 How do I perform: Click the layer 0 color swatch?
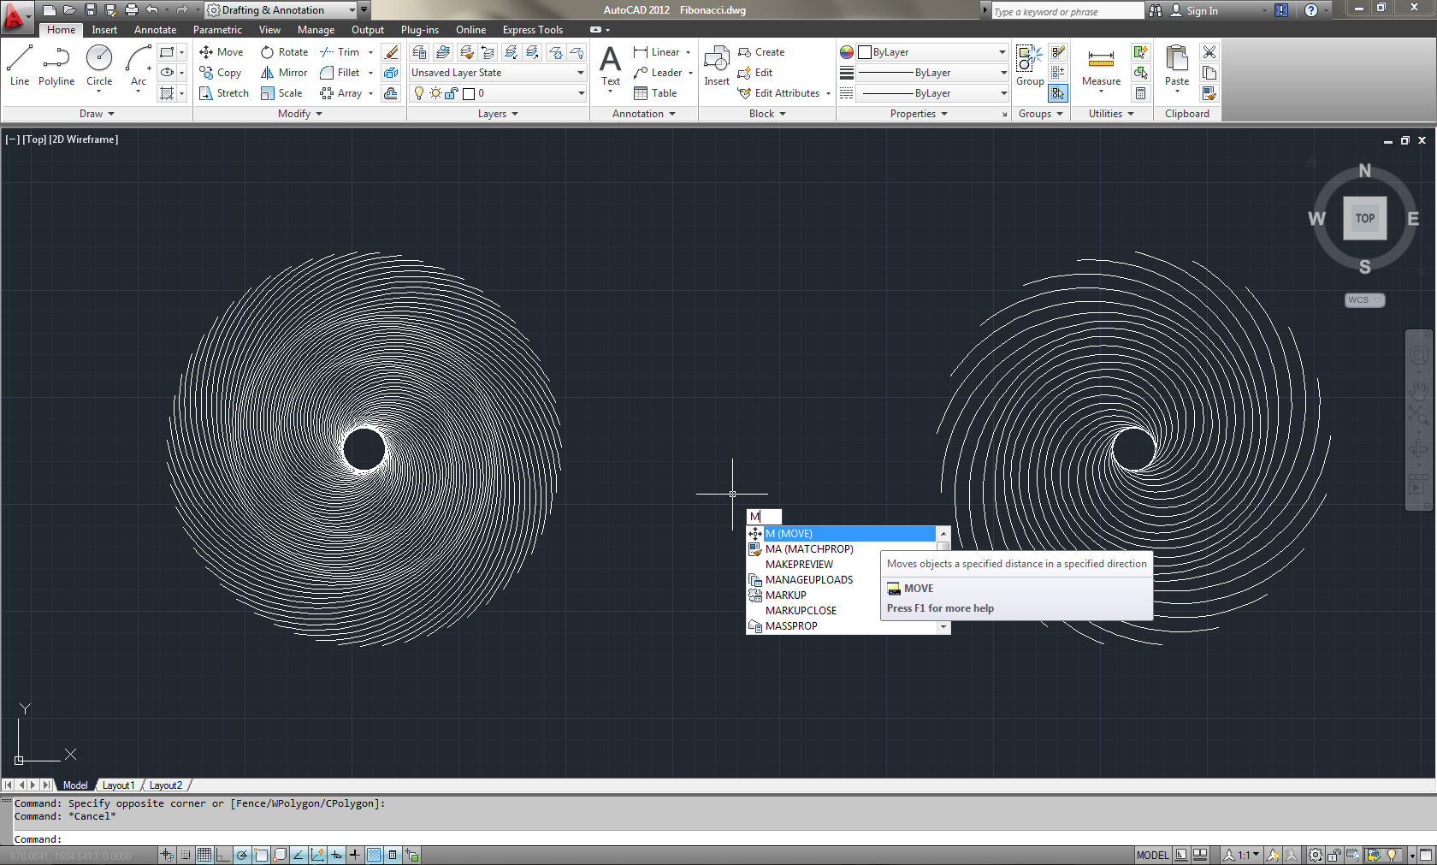pyautogui.click(x=469, y=93)
